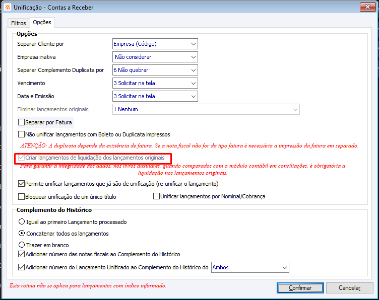This screenshot has width=379, height=300.
Task: Switch to the Filtros tab
Action: coord(18,23)
